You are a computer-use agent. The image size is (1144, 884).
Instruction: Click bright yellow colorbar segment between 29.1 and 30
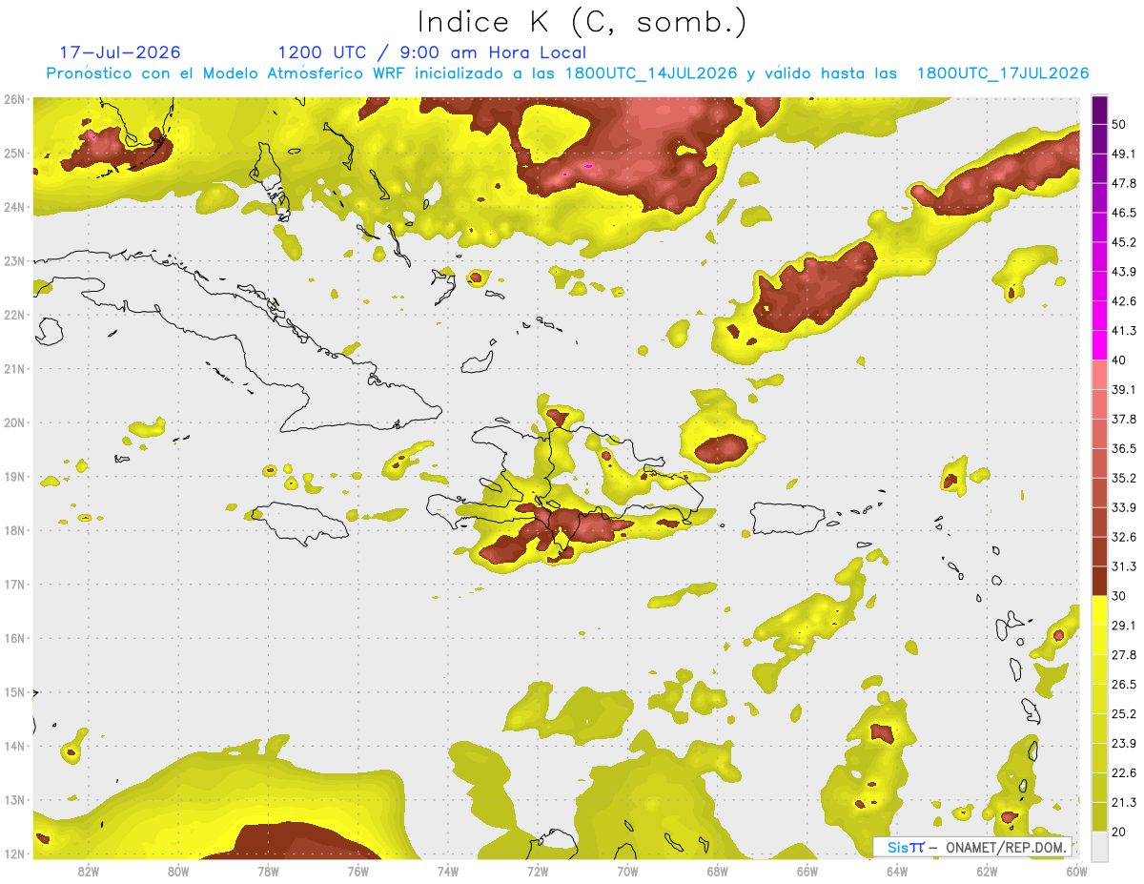(x=1099, y=611)
